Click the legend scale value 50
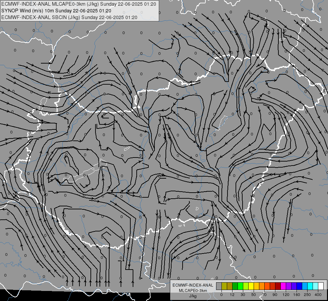 pos(254,295)
